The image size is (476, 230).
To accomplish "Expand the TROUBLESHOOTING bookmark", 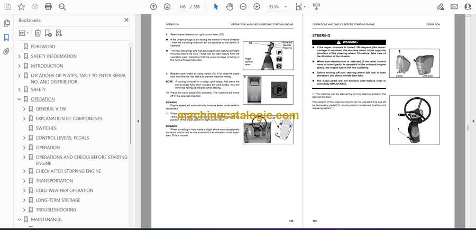I will [x=24, y=210].
